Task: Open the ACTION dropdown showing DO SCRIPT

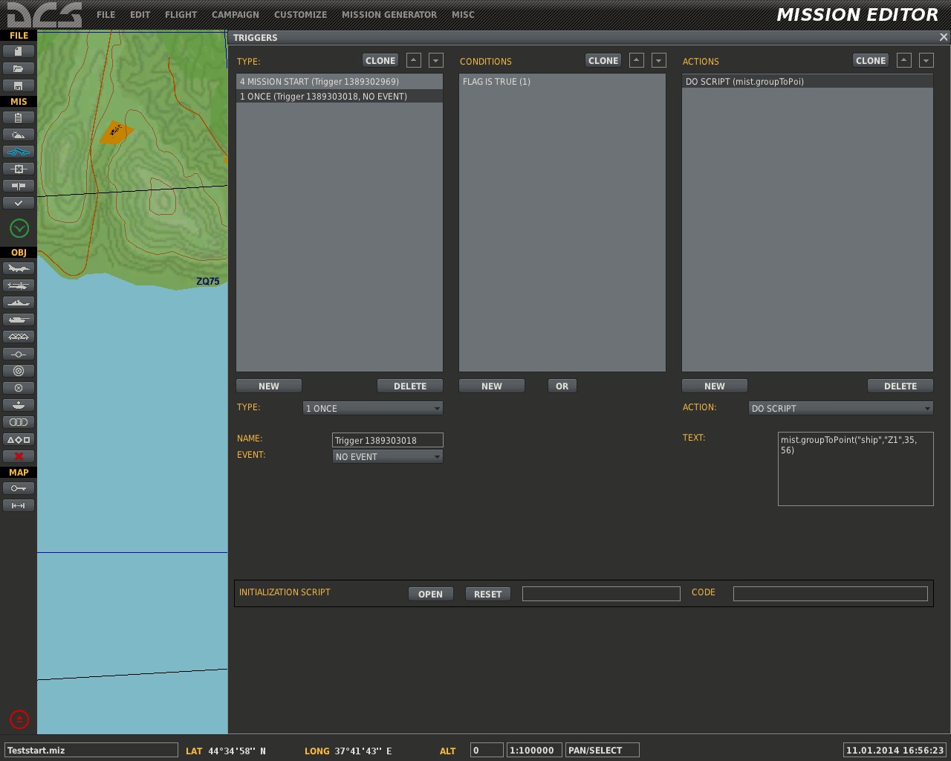Action: 841,408
